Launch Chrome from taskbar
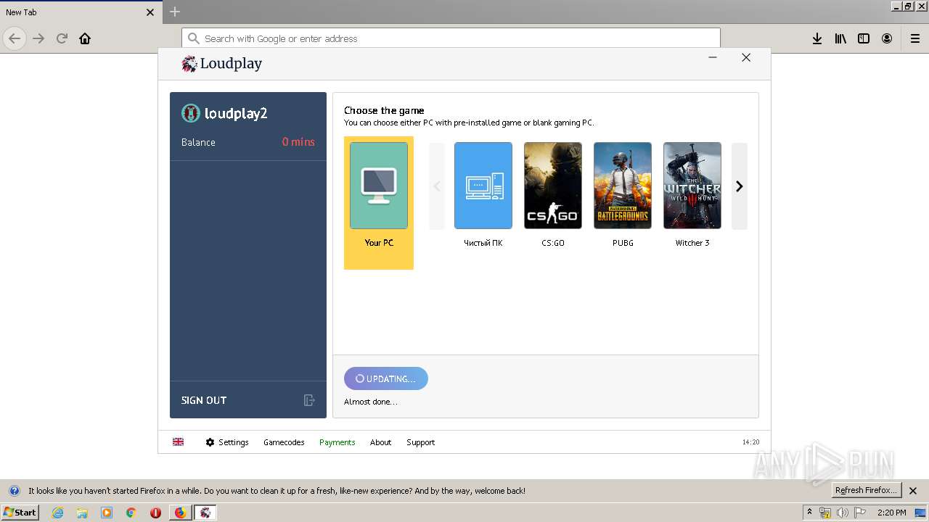The width and height of the screenshot is (929, 522). coord(131,513)
